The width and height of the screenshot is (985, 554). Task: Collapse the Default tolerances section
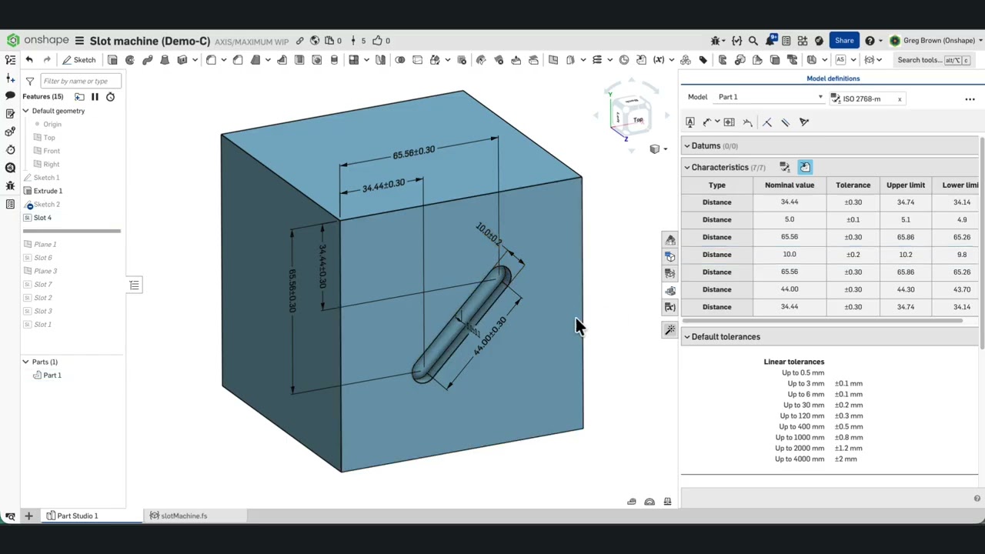[687, 337]
